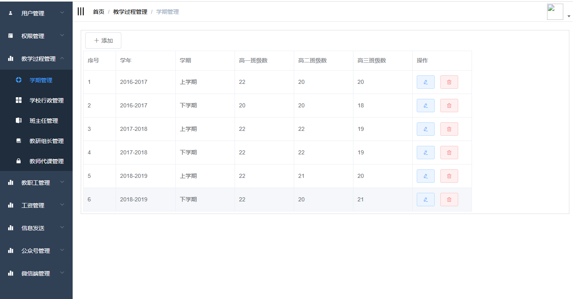This screenshot has width=573, height=299.
Task: Click the user avatar image
Action: click(555, 12)
